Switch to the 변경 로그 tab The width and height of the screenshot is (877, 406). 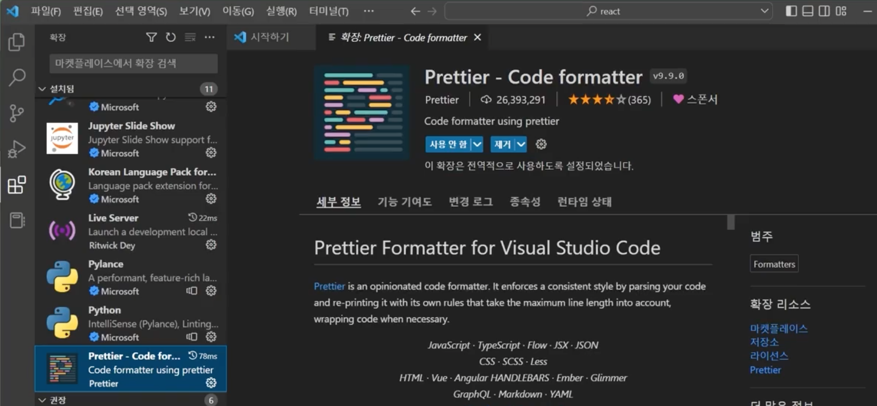coord(471,202)
